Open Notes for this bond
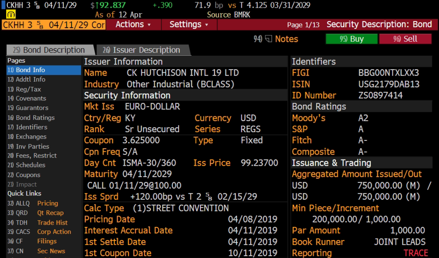 point(286,39)
